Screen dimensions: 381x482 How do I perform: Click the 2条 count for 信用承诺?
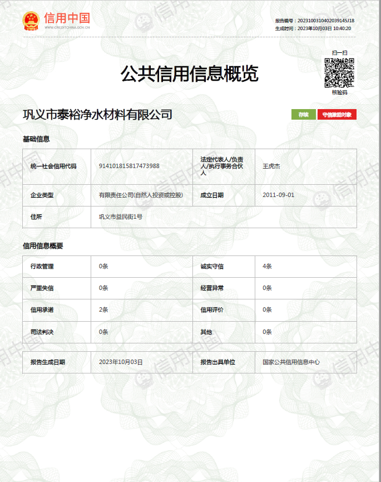(x=103, y=310)
